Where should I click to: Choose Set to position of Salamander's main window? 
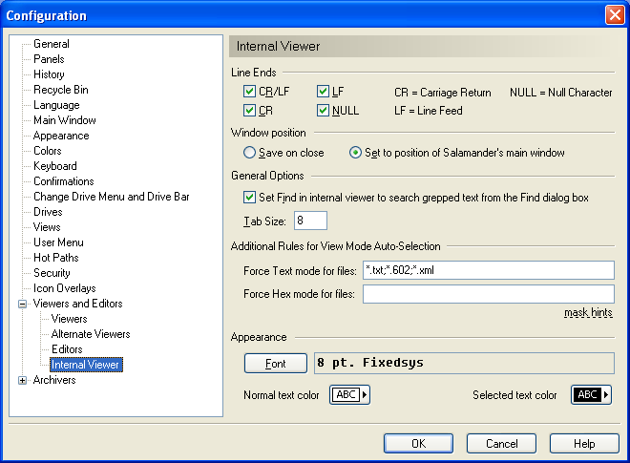tap(356, 153)
